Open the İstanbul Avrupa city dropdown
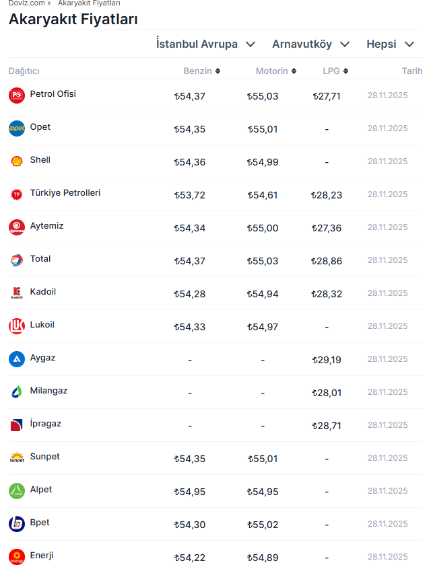 [x=205, y=44]
